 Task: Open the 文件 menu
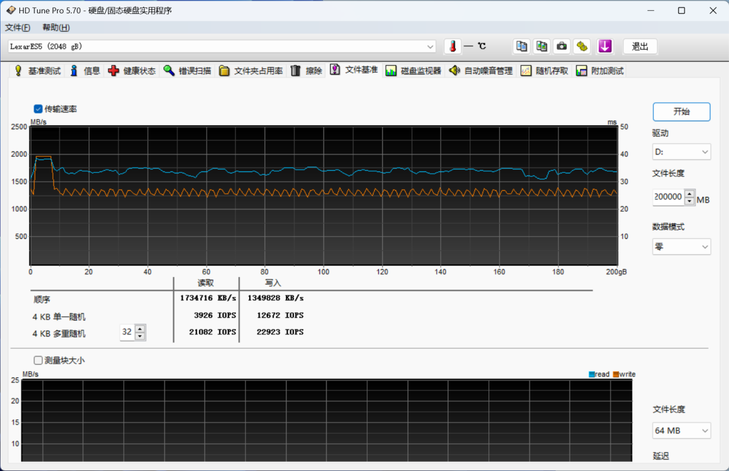(18, 27)
